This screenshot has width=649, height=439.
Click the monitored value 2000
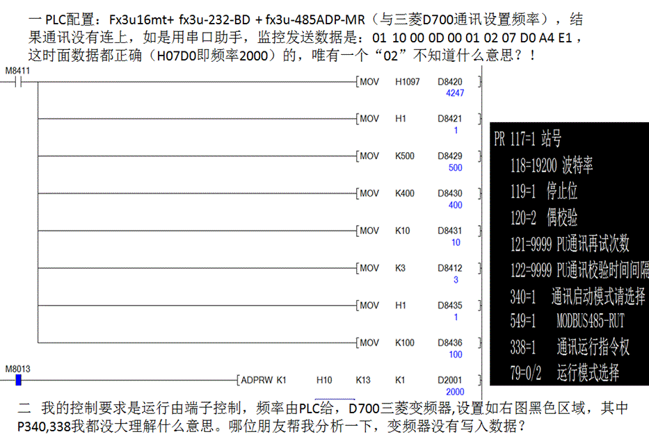[455, 392]
